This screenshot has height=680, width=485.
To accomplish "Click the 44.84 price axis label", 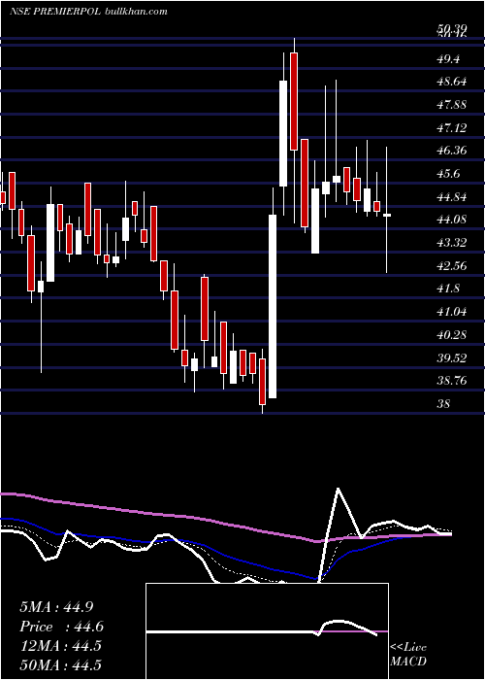I will pyautogui.click(x=452, y=197).
